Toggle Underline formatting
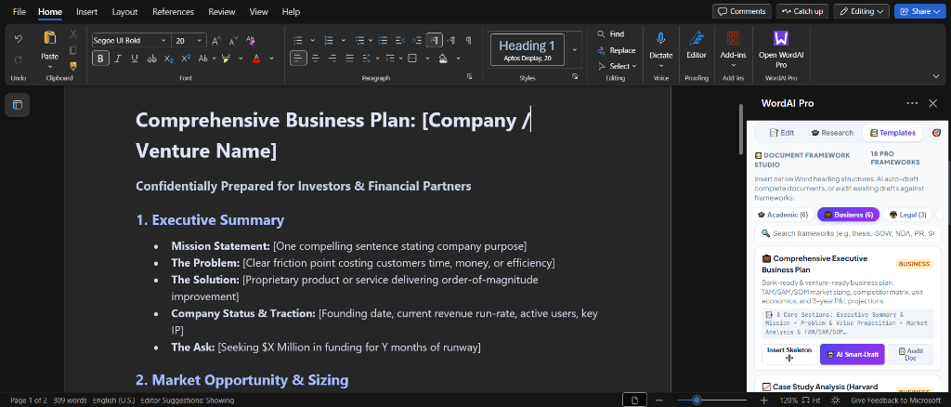Viewport: 951px width, 407px height. pyautogui.click(x=135, y=59)
